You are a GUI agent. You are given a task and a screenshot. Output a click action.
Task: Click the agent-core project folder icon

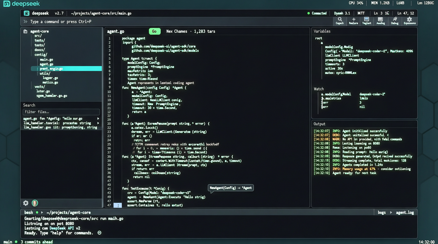(x=25, y=31)
